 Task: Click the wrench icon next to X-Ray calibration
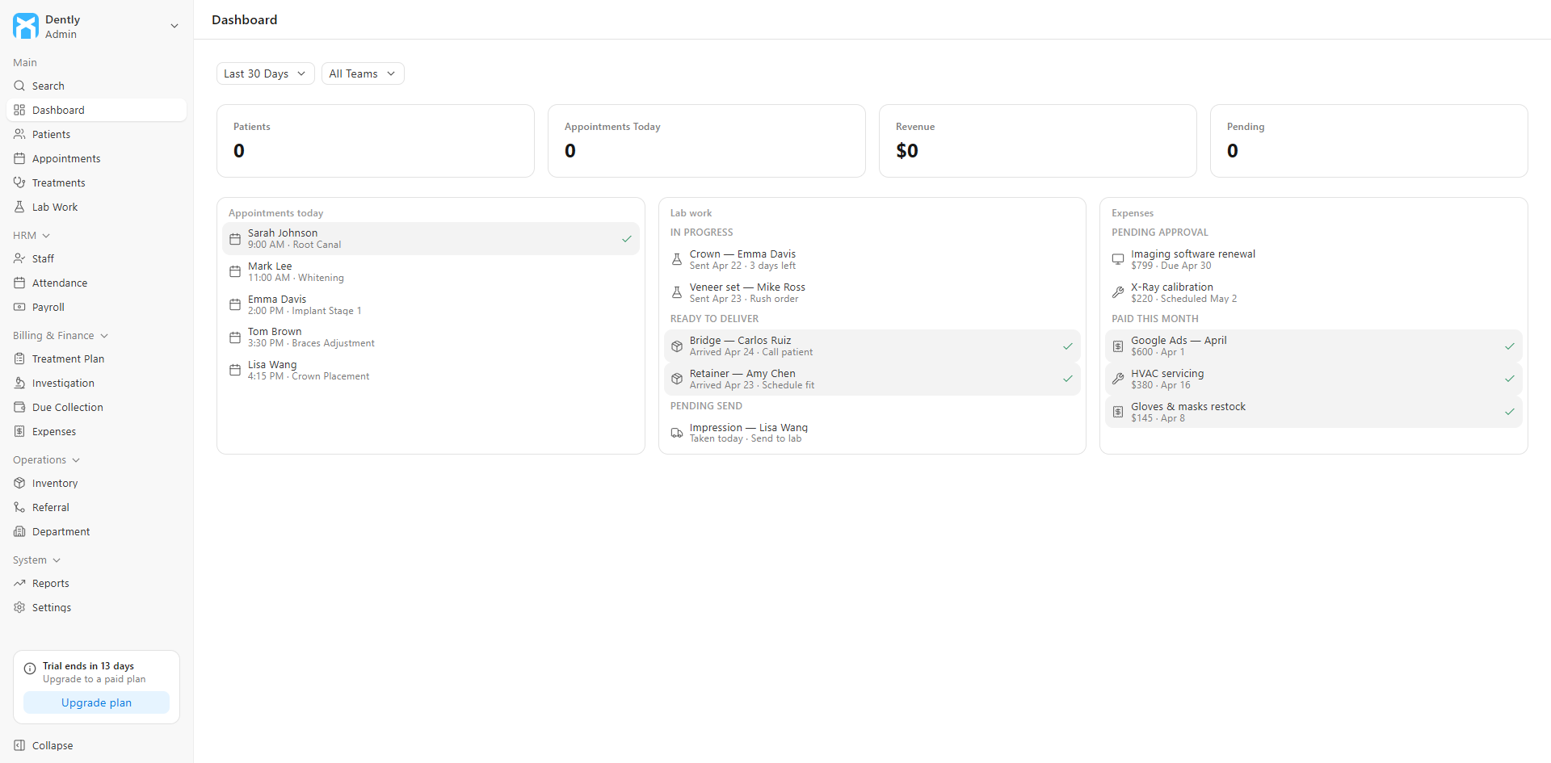[1118, 292]
